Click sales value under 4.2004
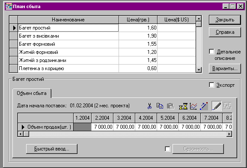Image resolution: width=247 pixels, height=168 pixels. pos(146,127)
